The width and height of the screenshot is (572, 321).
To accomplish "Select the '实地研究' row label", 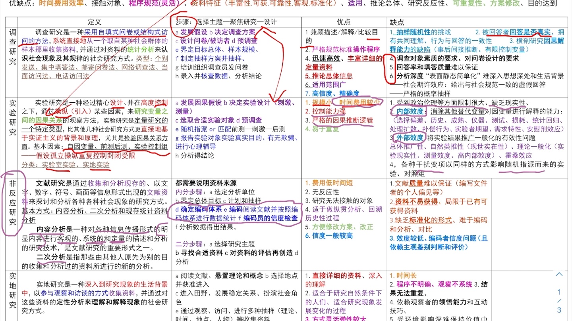I will (x=13, y=290).
